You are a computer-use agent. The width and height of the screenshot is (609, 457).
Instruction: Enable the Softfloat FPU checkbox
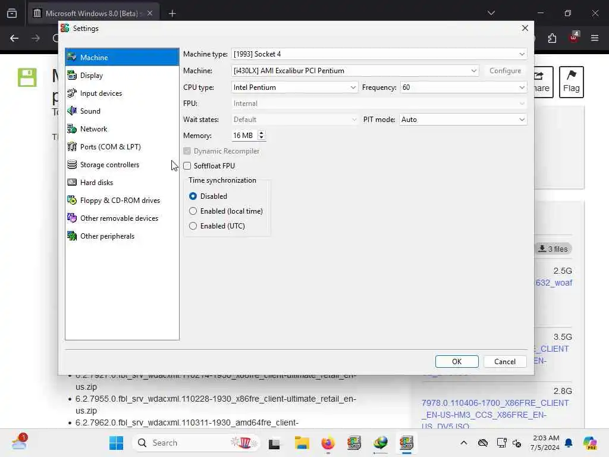coord(187,166)
